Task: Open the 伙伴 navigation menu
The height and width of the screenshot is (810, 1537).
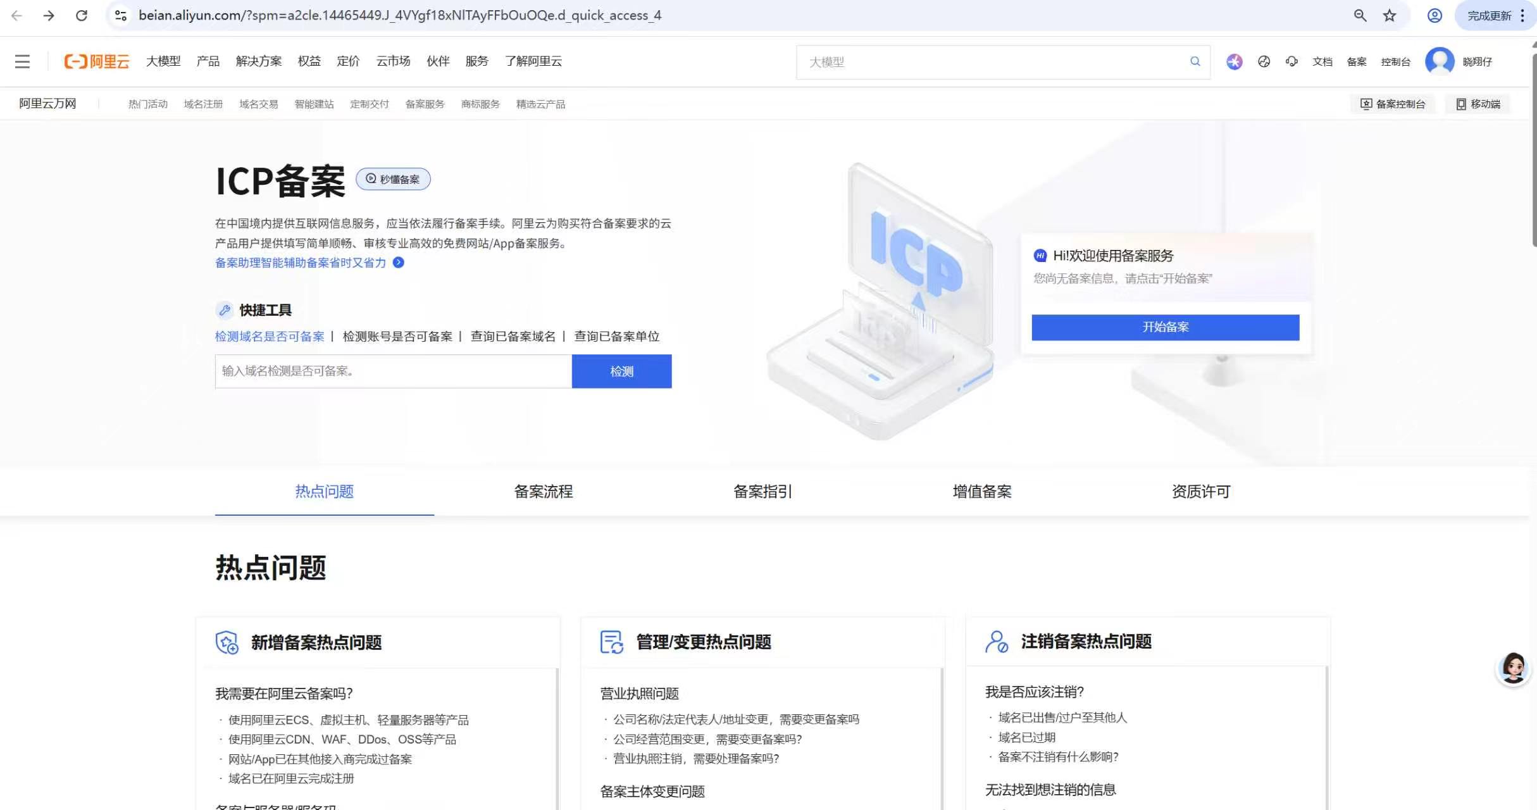Action: pos(438,61)
